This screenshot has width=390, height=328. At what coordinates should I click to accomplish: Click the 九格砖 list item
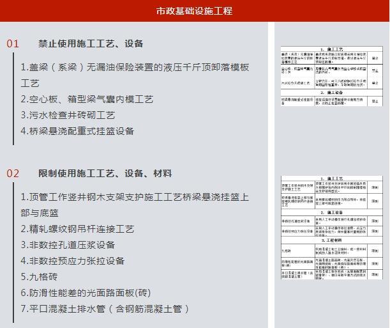[x=39, y=277]
